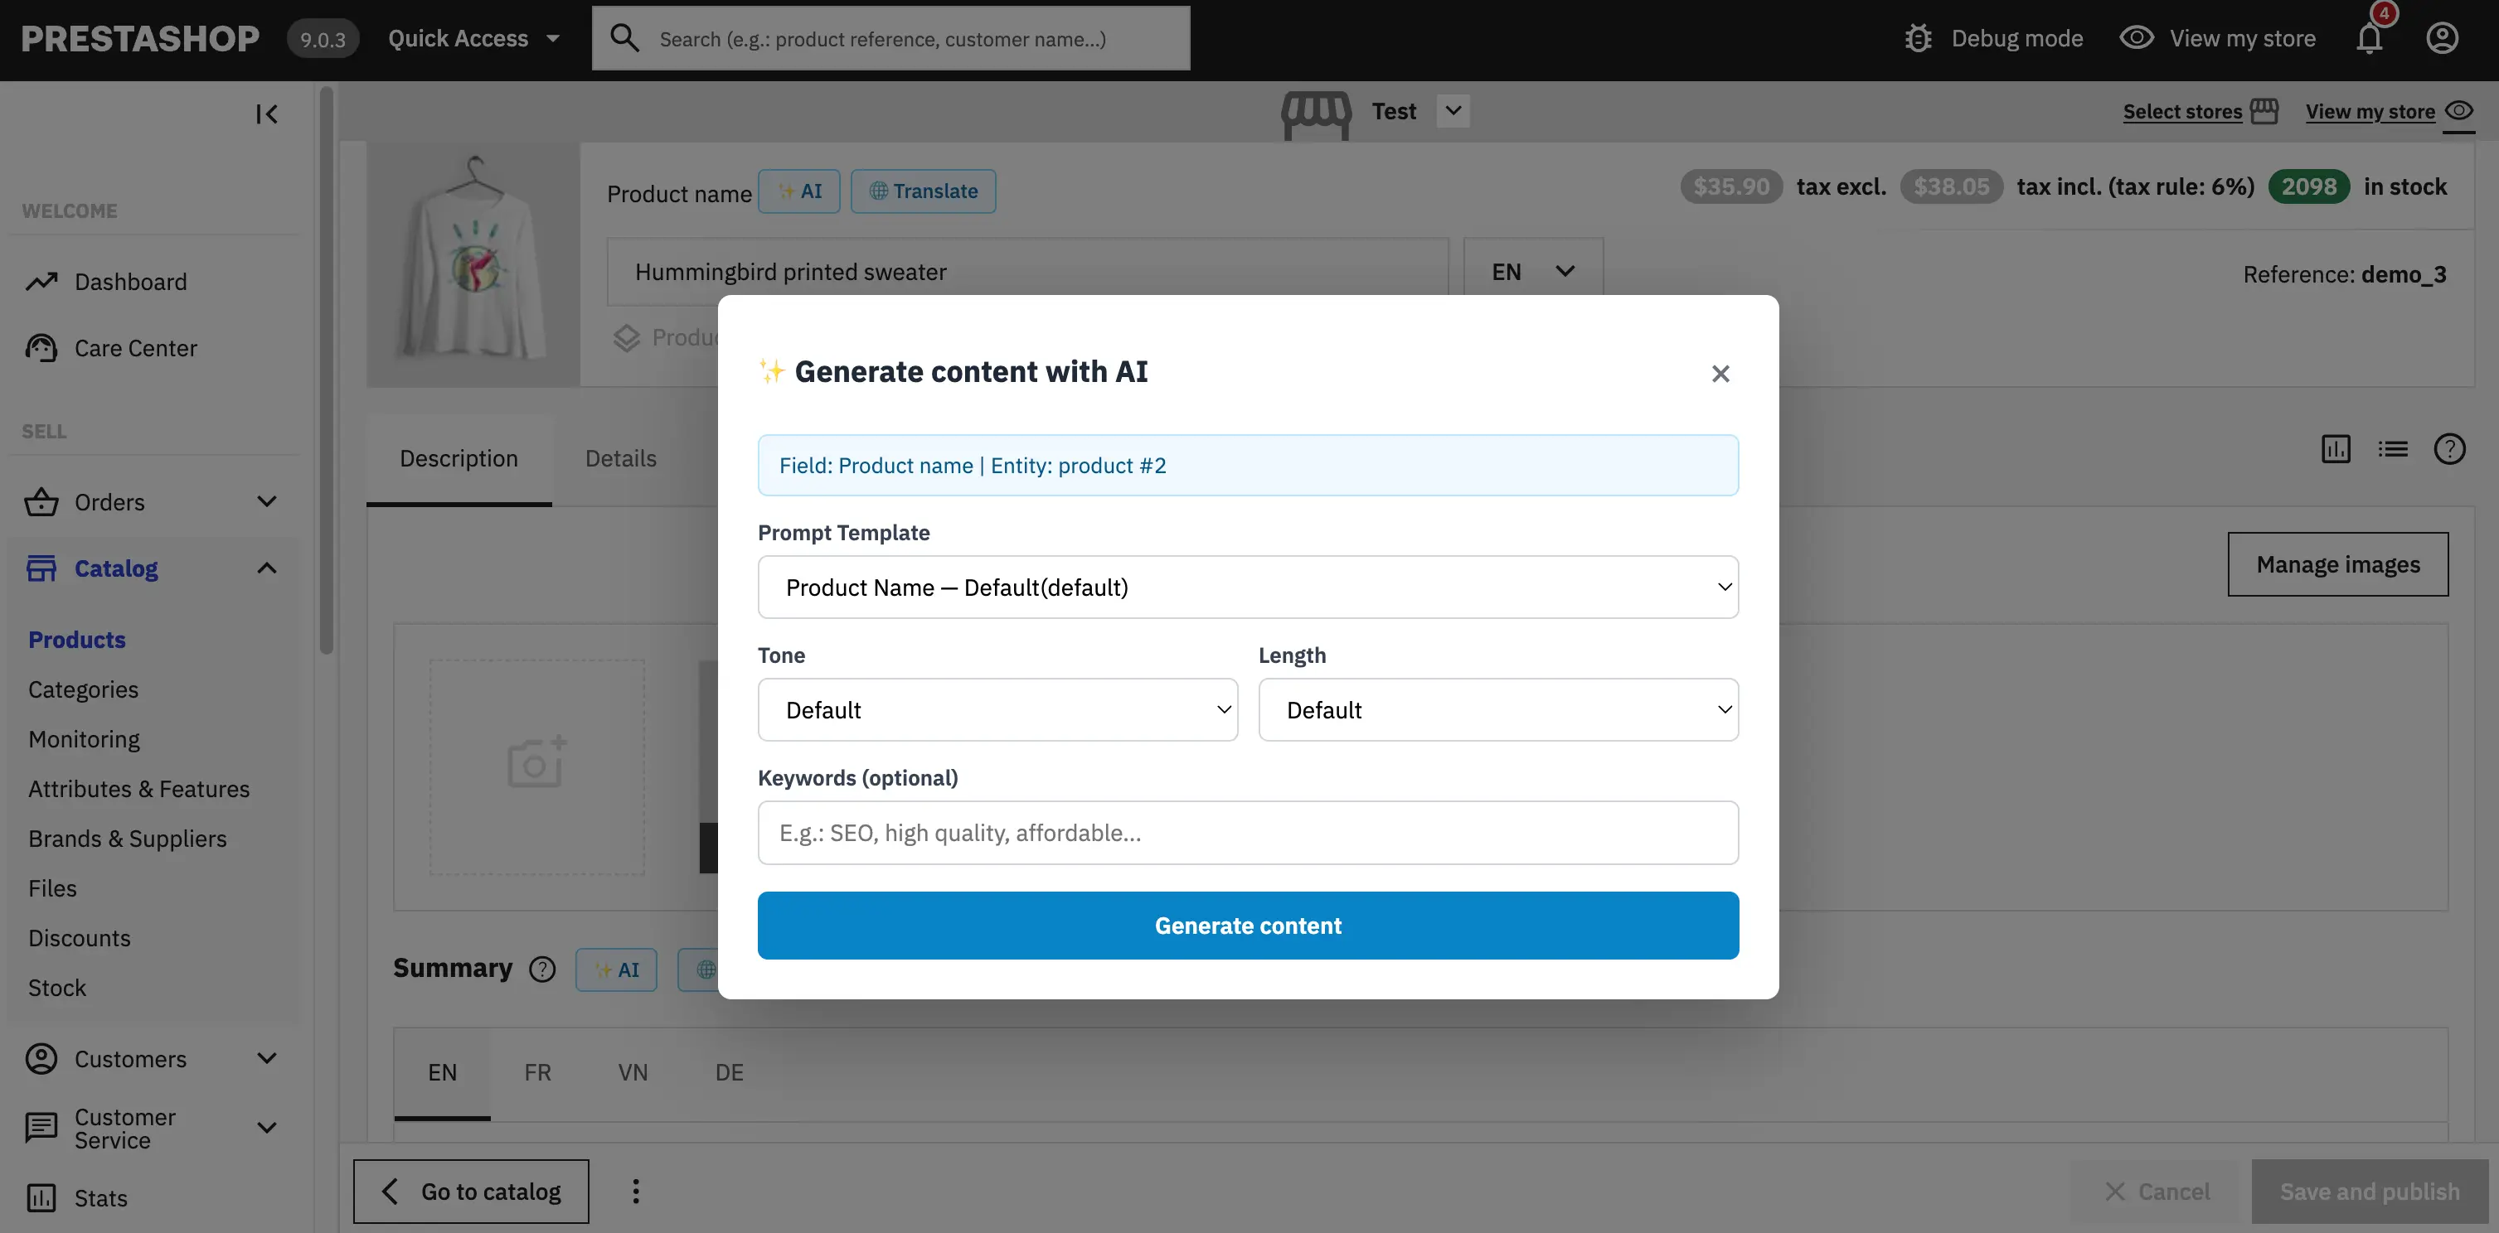Viewport: 2499px width, 1233px height.
Task: Select the DE summary language tab
Action: (x=729, y=1073)
